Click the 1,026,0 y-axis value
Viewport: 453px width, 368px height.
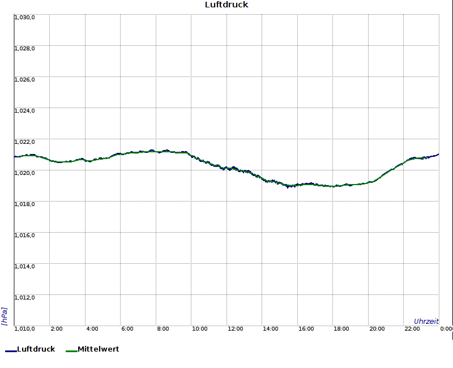(24, 80)
